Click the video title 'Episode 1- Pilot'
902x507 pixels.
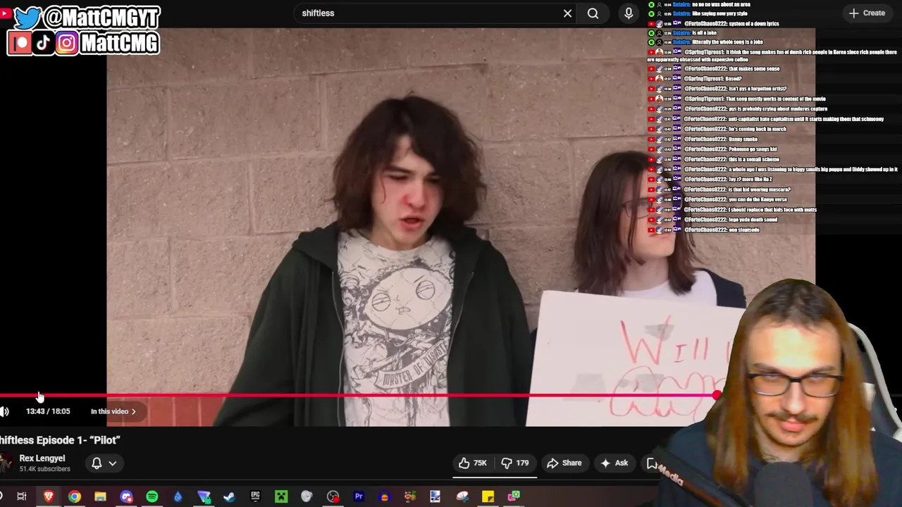[60, 440]
